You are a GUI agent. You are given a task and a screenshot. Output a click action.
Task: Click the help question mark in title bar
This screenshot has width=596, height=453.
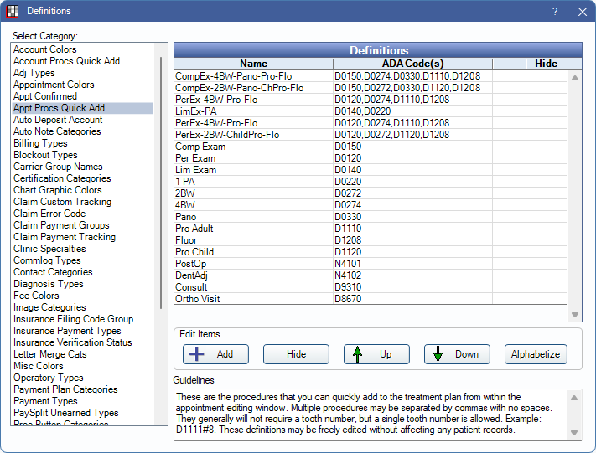point(555,12)
